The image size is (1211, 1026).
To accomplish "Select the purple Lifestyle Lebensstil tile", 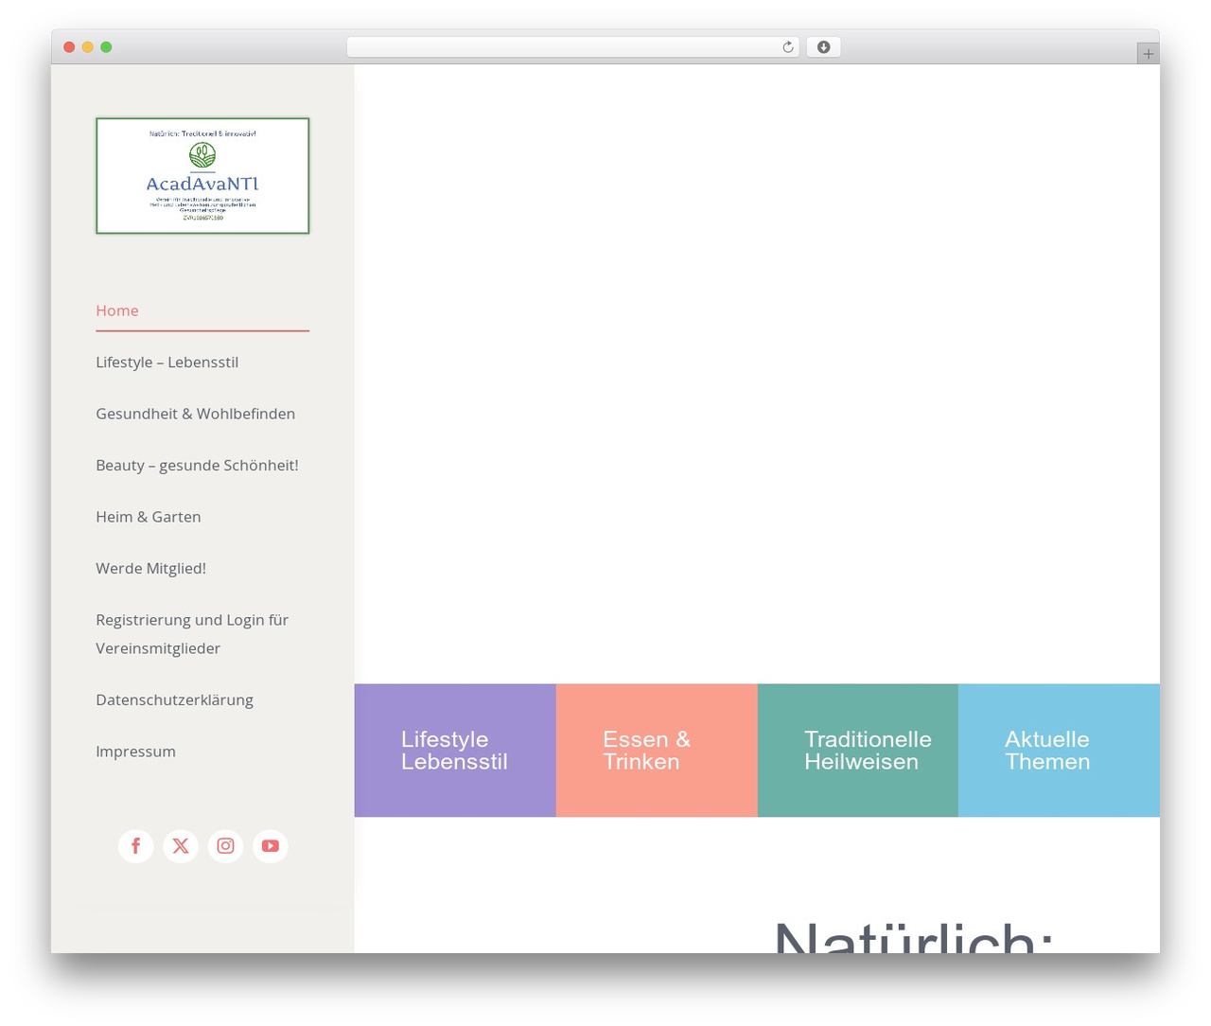I will [x=455, y=751].
